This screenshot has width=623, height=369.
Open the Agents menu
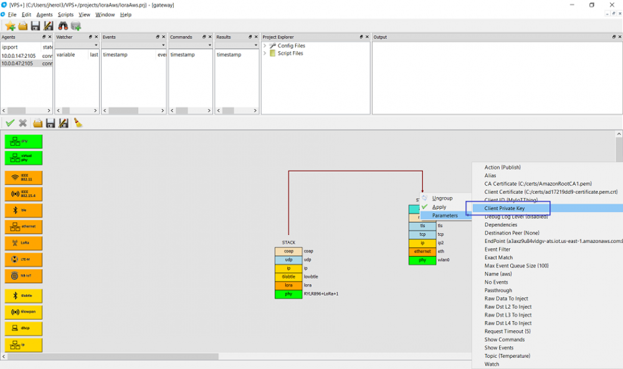click(x=44, y=15)
